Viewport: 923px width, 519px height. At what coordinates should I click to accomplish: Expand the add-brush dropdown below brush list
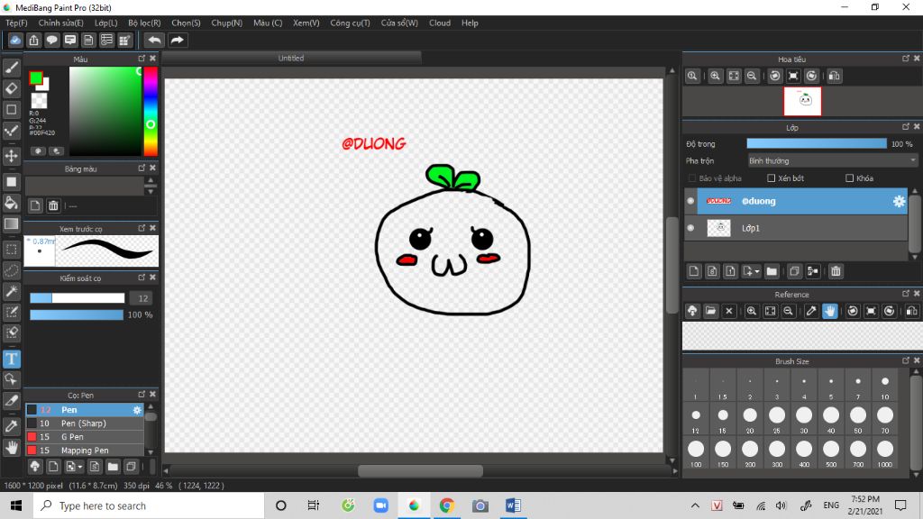coord(80,468)
